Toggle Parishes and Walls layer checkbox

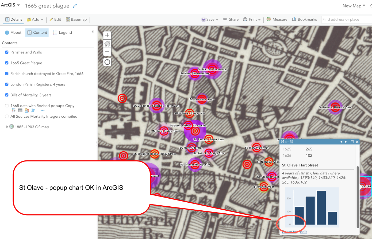tap(7, 52)
